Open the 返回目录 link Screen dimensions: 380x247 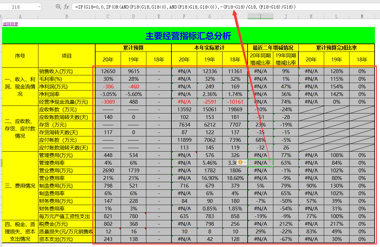point(10,24)
